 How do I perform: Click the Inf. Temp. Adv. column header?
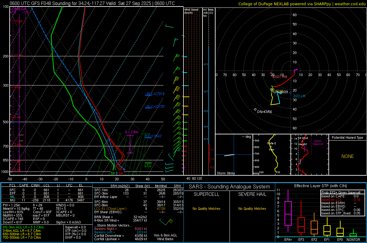(209, 13)
